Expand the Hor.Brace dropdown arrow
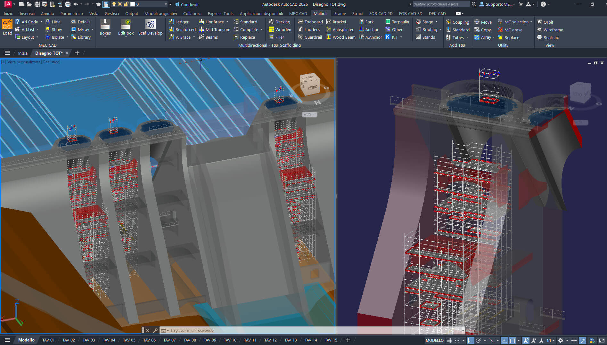Screen dimensions: 607x345 (227, 22)
